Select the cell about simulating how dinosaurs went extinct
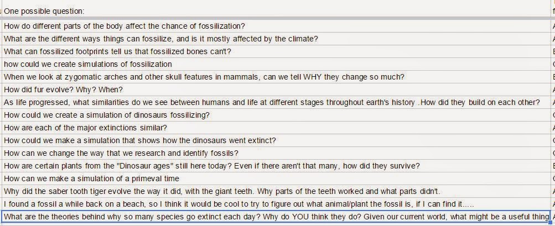555x226 pixels. pos(277,141)
